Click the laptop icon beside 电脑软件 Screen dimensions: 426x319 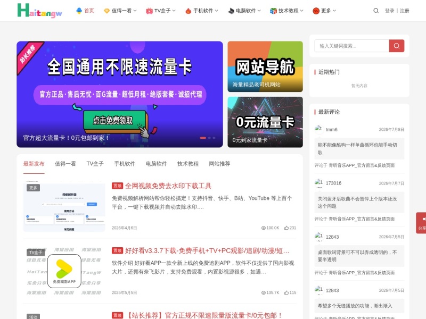pyautogui.click(x=231, y=11)
